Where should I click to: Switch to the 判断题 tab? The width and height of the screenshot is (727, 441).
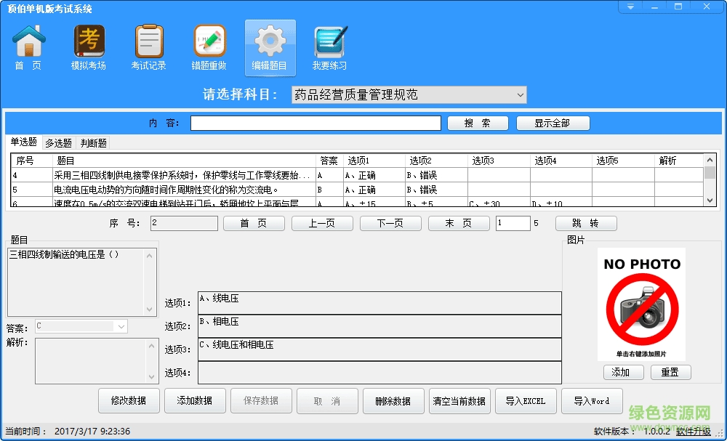(94, 143)
